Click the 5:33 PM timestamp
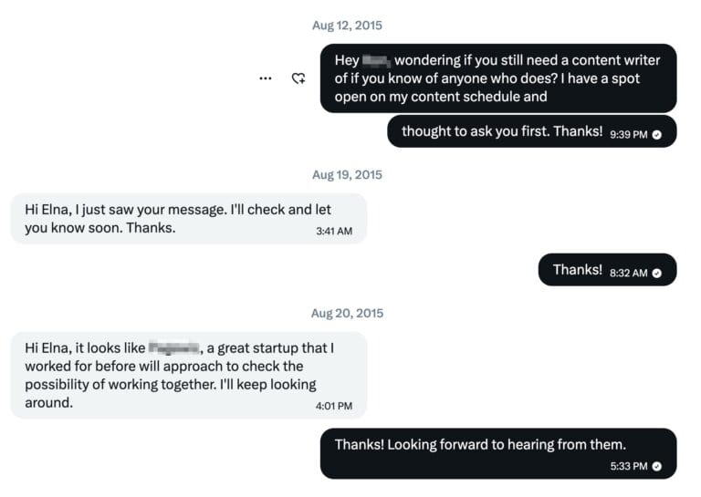The image size is (701, 497). [628, 466]
